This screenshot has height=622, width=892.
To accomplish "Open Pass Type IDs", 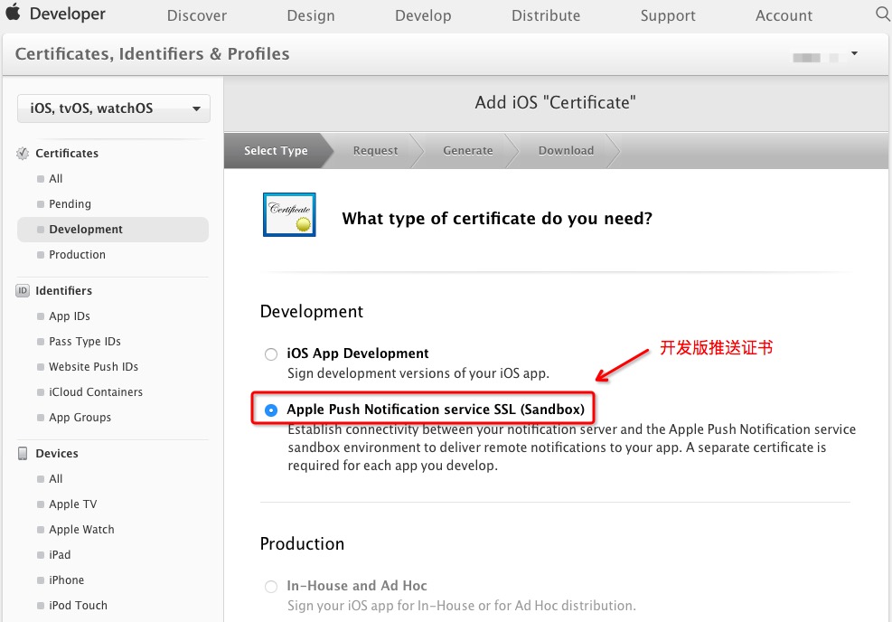I will (x=85, y=342).
